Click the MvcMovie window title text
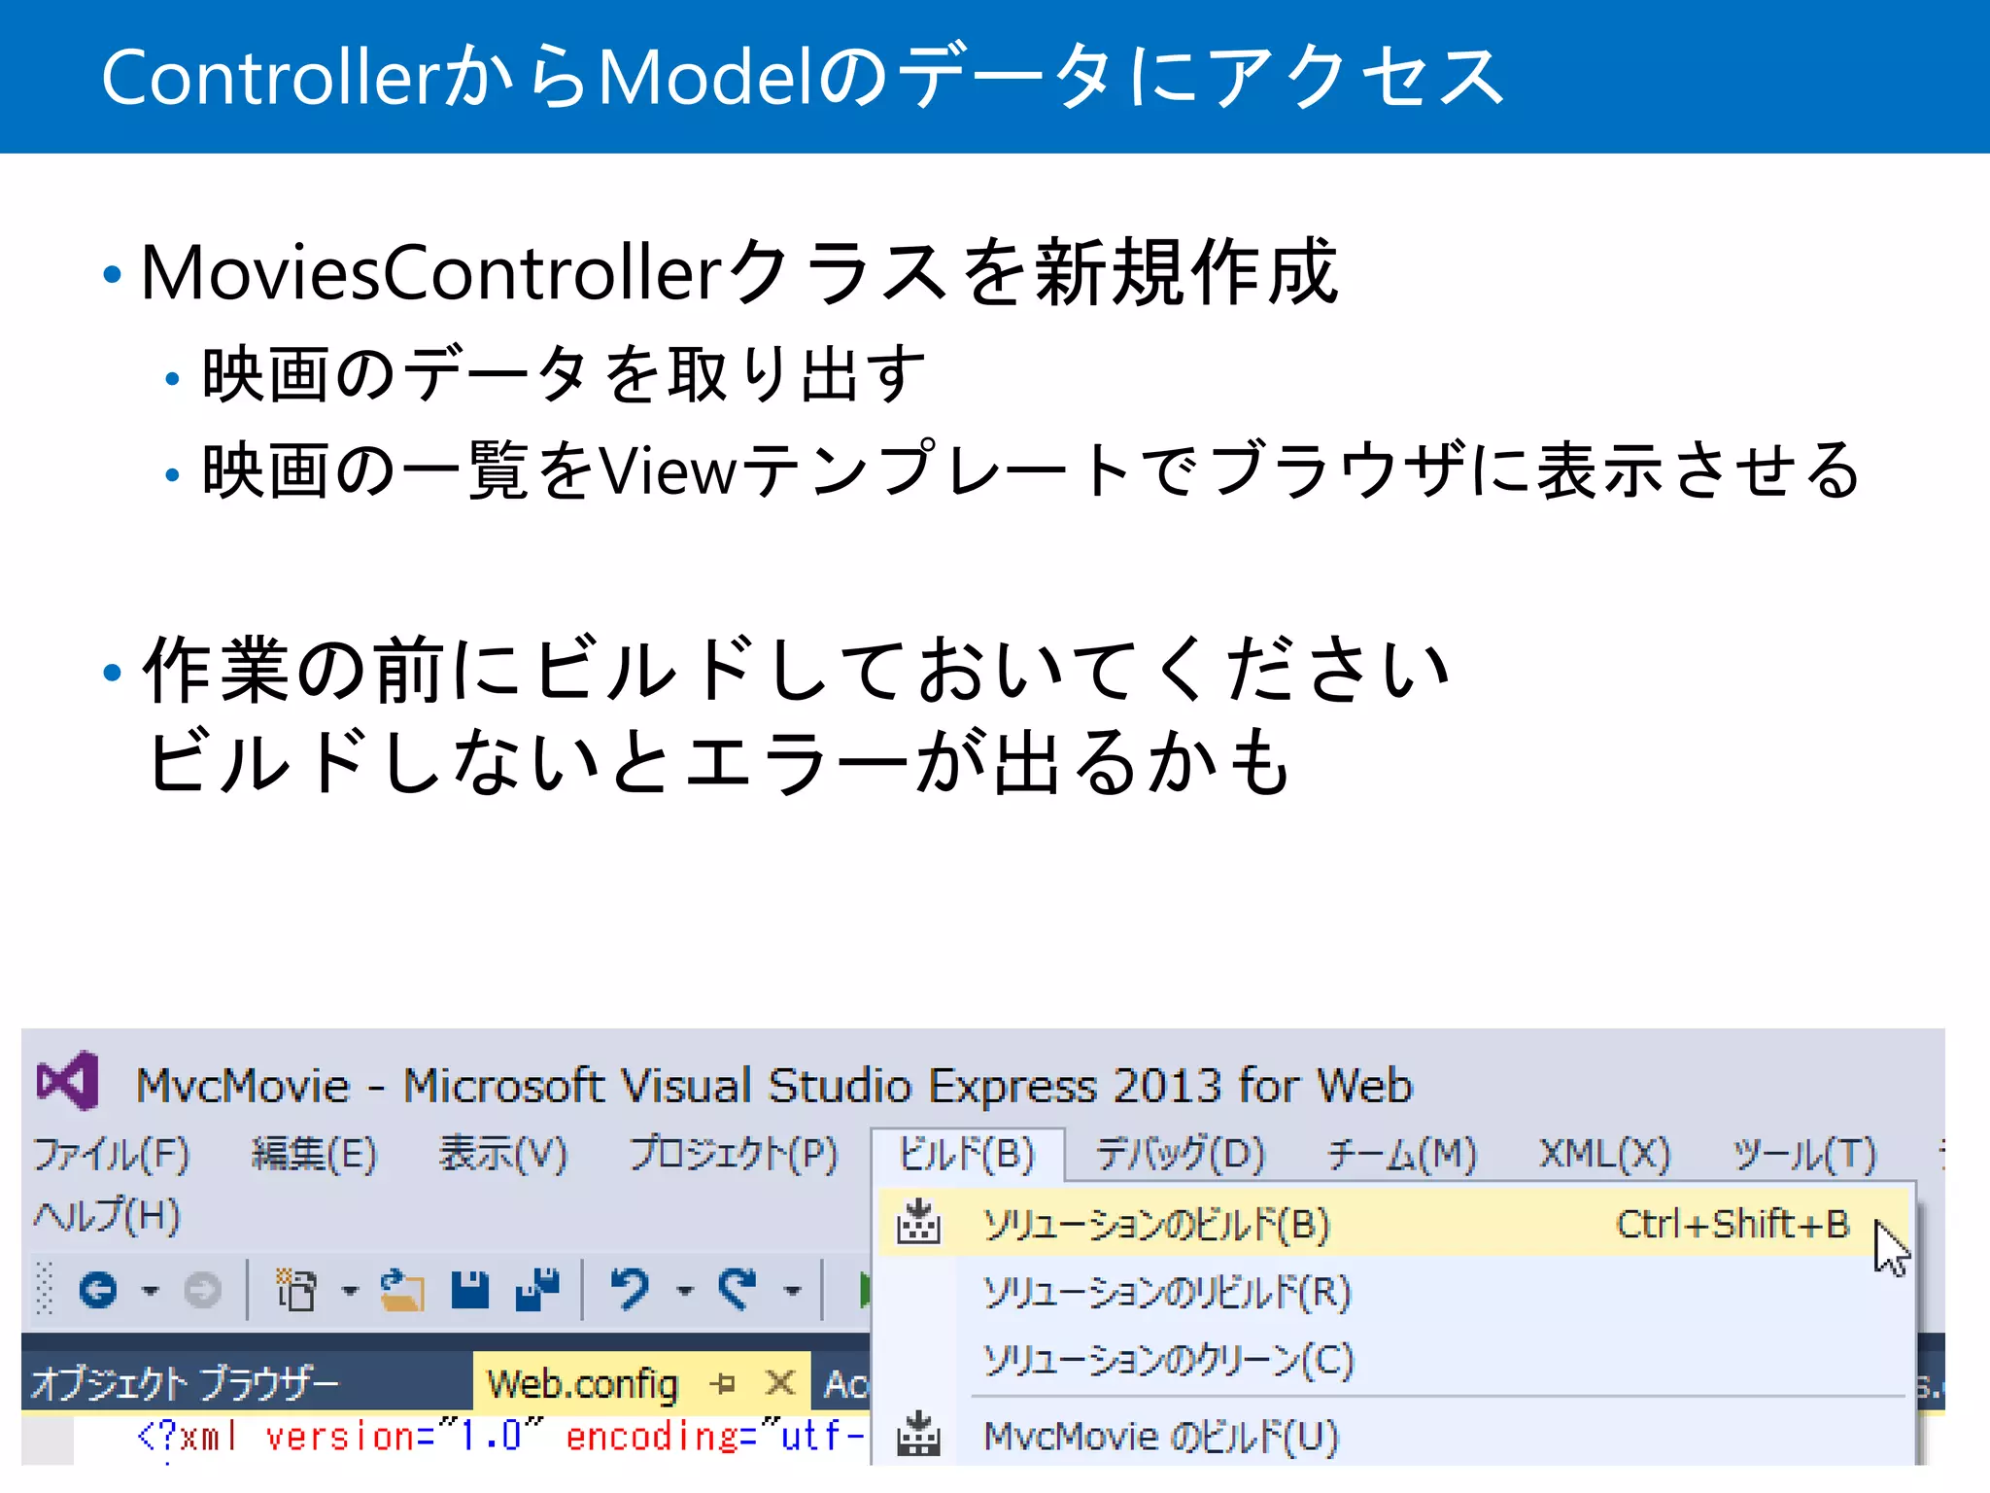 point(774,1086)
